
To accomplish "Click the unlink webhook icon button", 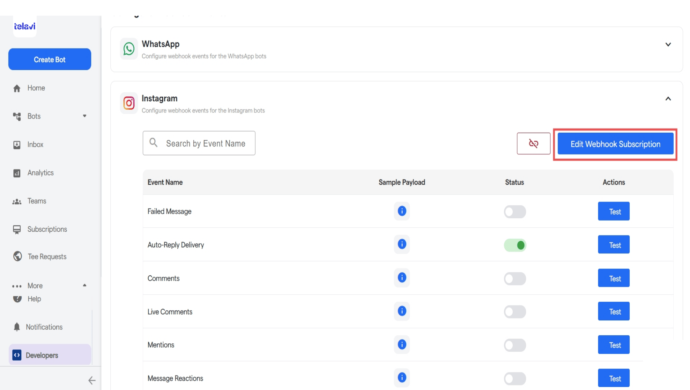I will click(x=533, y=143).
